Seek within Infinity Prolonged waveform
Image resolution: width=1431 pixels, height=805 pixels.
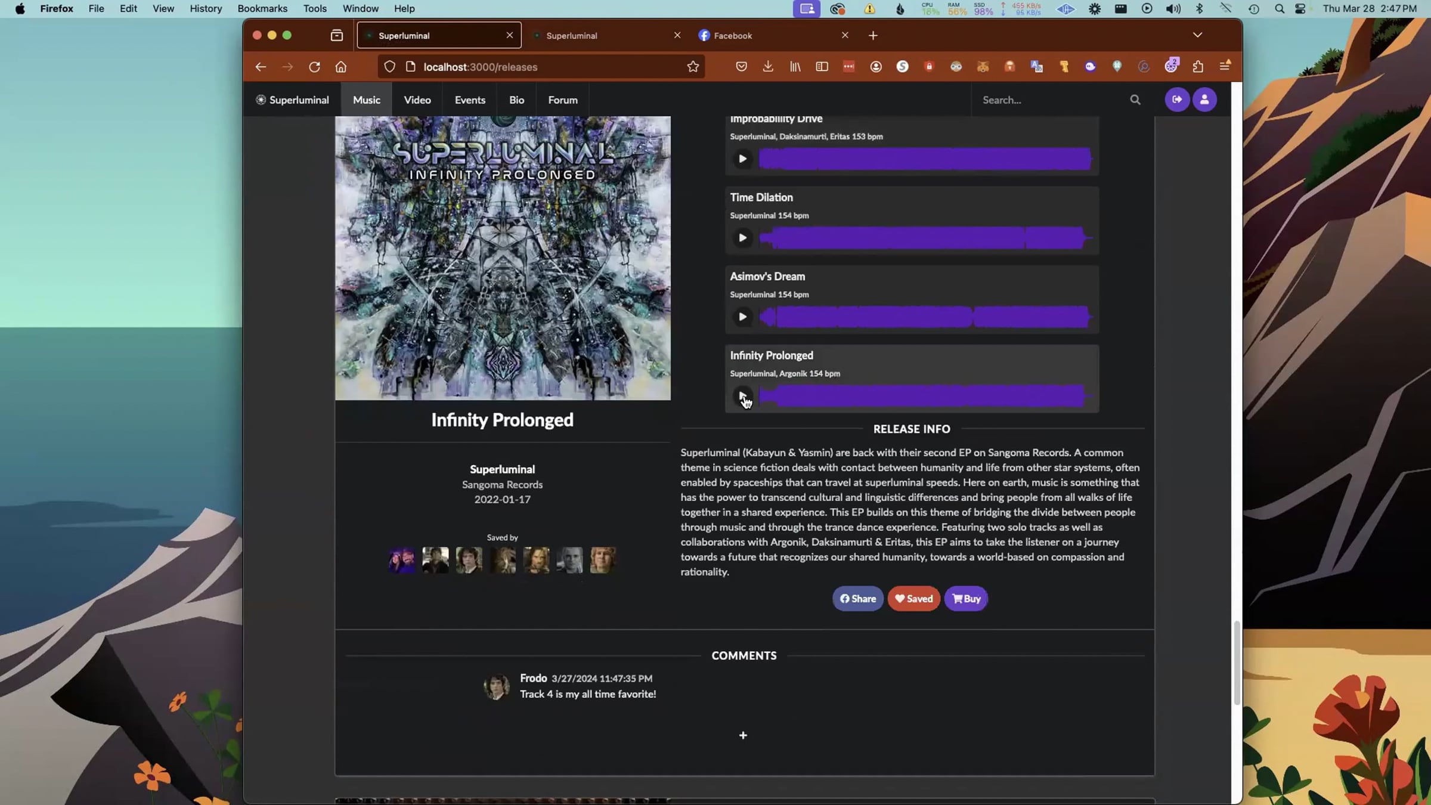[x=924, y=396]
